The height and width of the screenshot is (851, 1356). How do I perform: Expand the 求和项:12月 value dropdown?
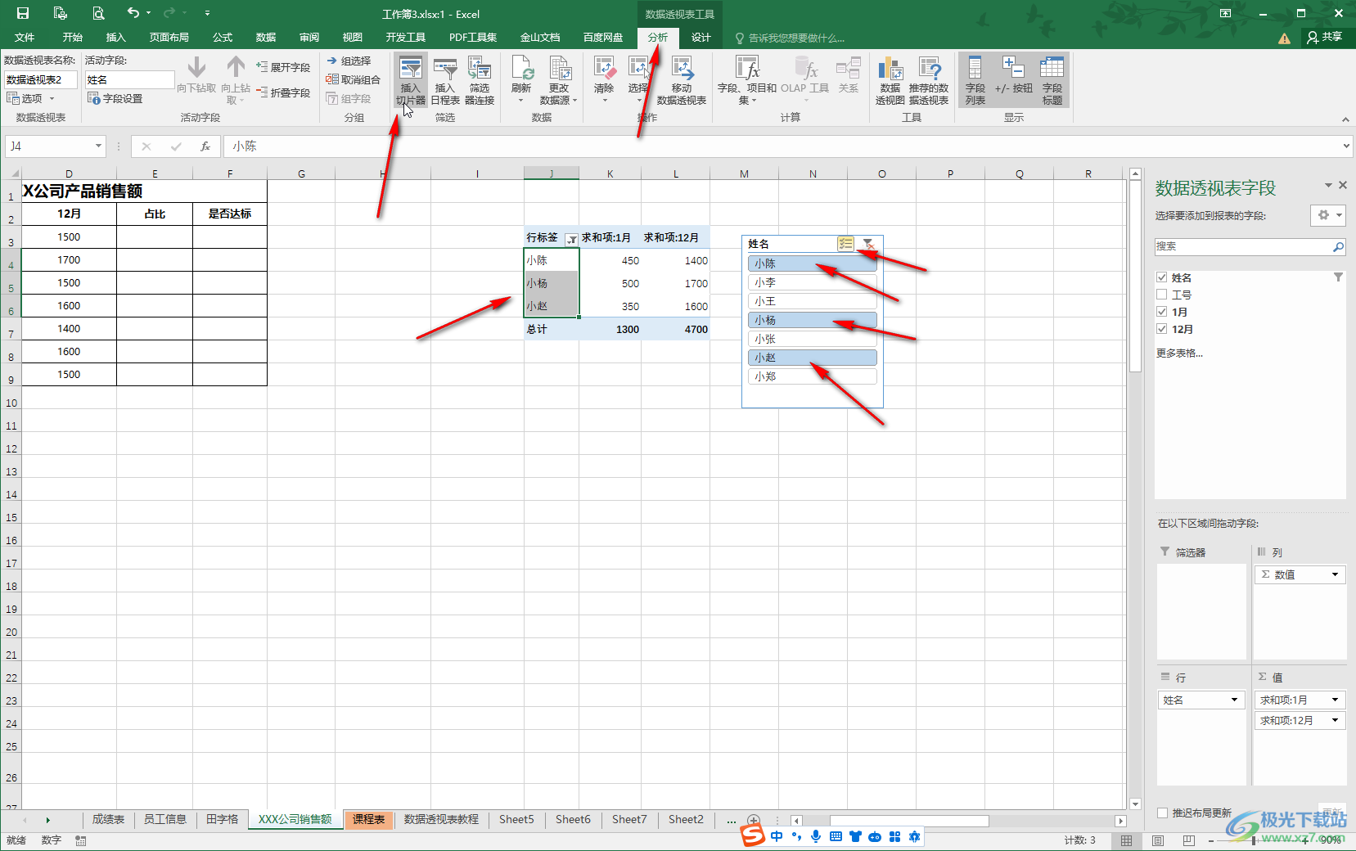[x=1335, y=720]
